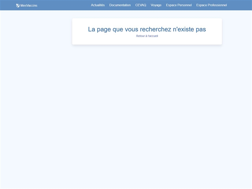
Task: Click the blank area left of the error card
Action: click(35, 31)
